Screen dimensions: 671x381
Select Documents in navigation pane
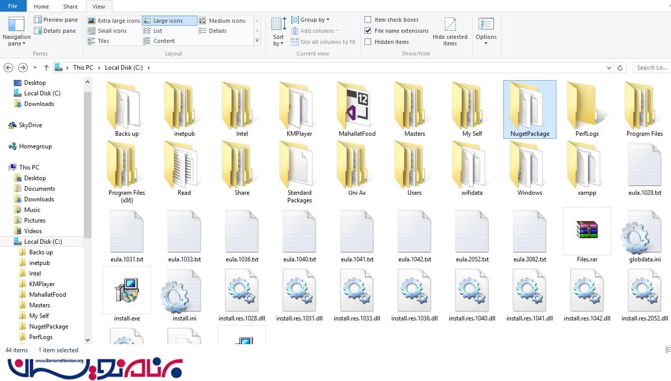click(39, 189)
